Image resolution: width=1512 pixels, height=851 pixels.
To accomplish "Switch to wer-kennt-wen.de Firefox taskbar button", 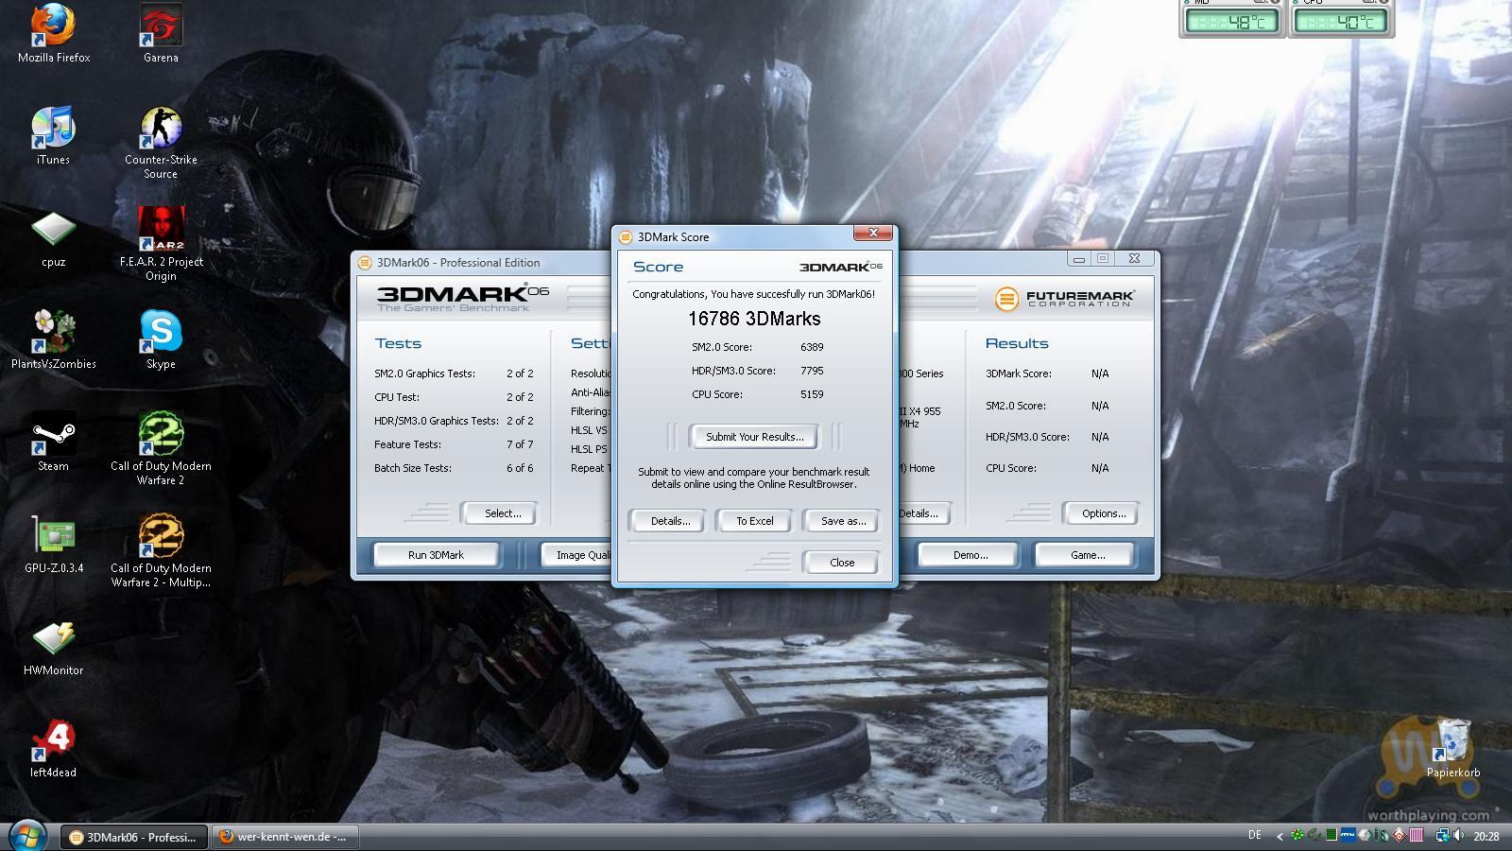I will pos(285,837).
